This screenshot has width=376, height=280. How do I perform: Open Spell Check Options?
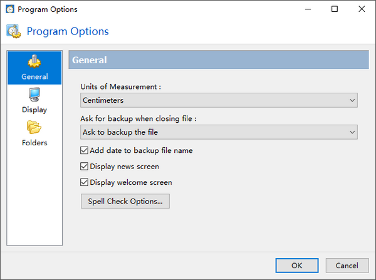click(125, 202)
